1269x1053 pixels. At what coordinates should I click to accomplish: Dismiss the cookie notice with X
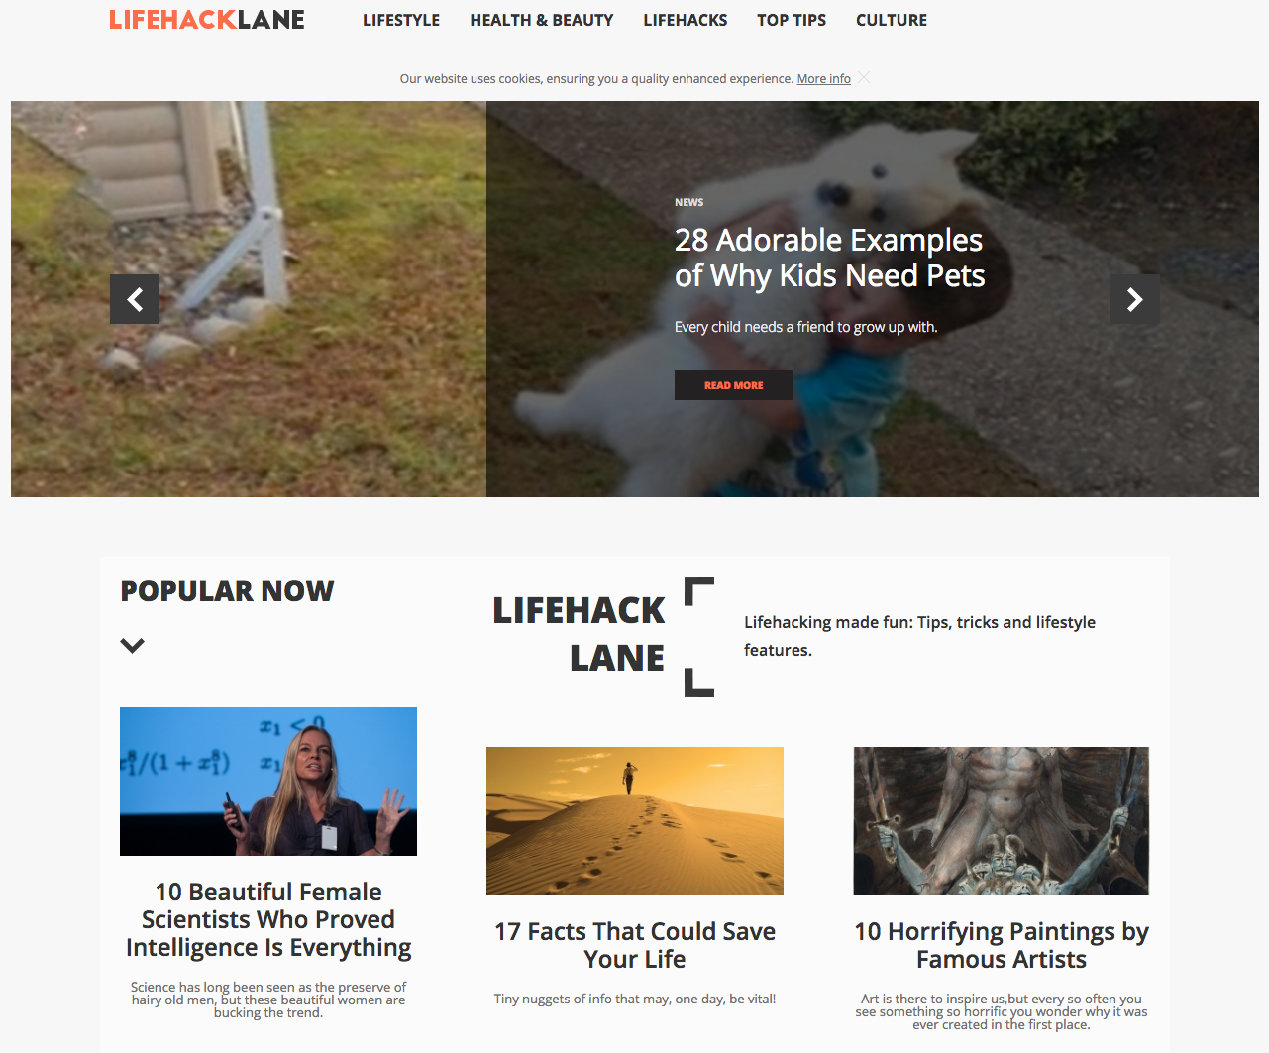point(864,78)
